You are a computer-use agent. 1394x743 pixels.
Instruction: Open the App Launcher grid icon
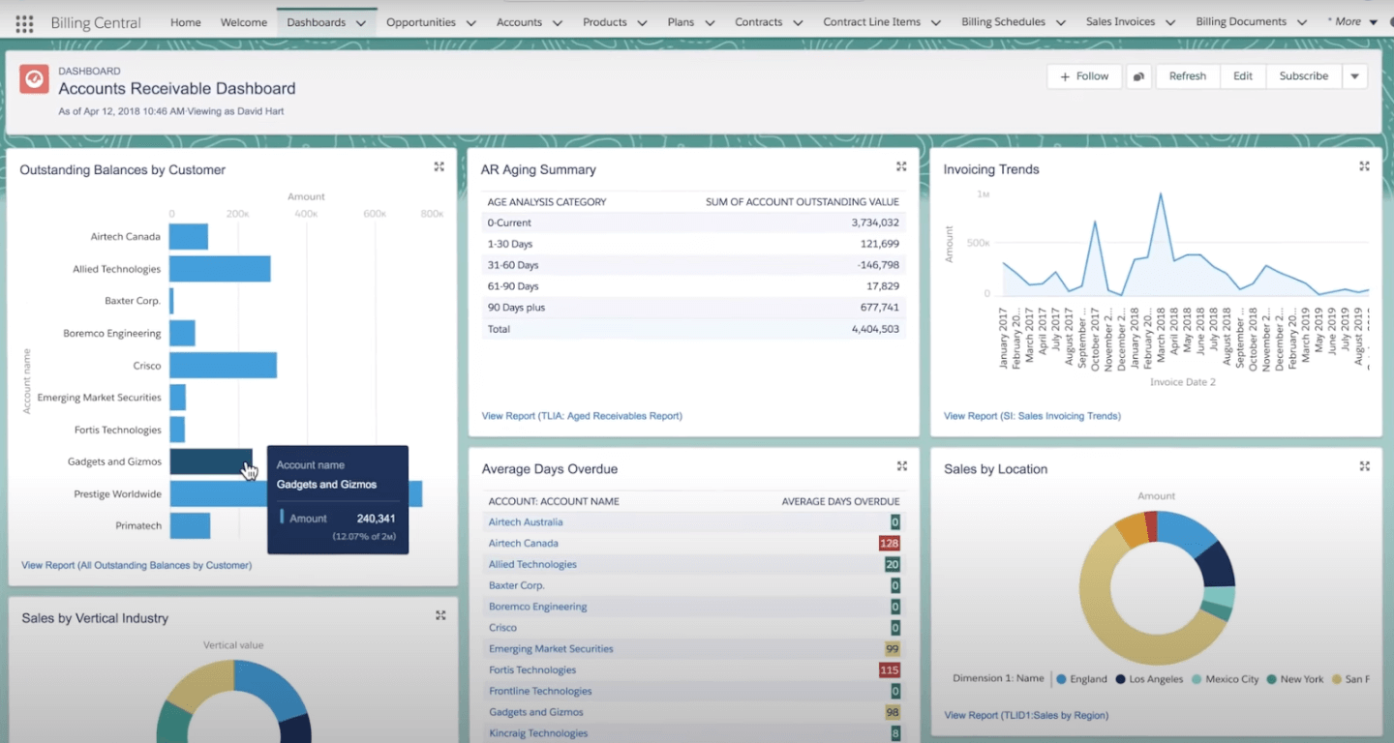point(24,23)
